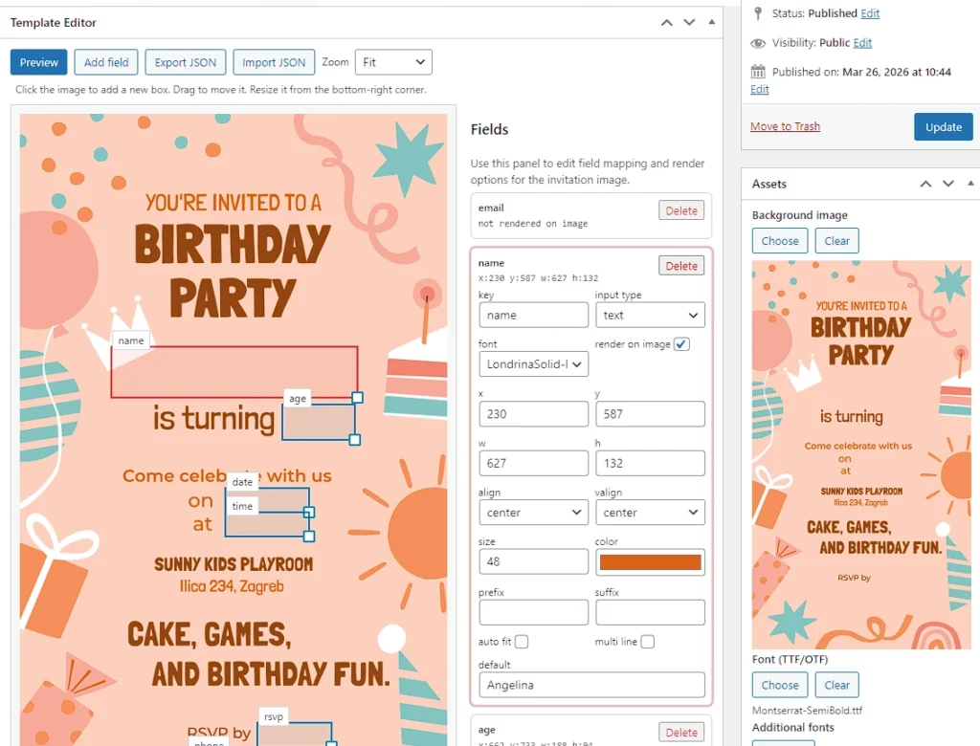
Task: Click the Status pin icon
Action: pyautogui.click(x=759, y=14)
